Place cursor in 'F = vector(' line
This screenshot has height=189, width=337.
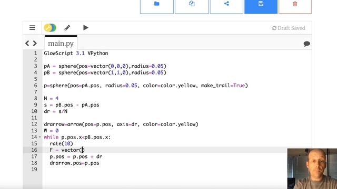tap(67, 150)
